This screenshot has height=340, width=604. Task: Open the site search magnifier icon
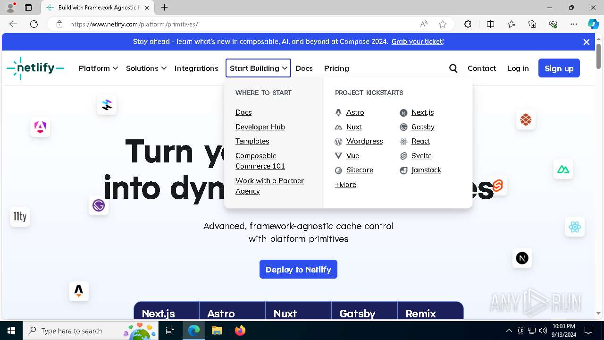click(x=453, y=68)
